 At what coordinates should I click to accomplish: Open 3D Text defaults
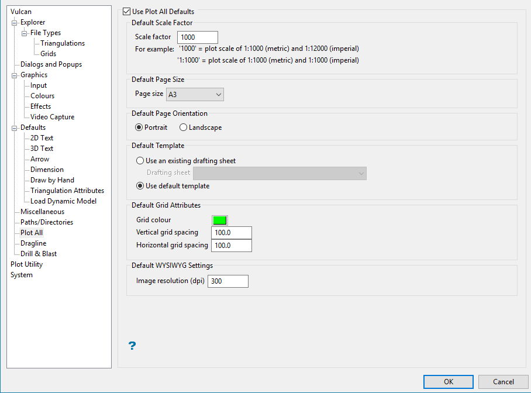click(x=42, y=149)
